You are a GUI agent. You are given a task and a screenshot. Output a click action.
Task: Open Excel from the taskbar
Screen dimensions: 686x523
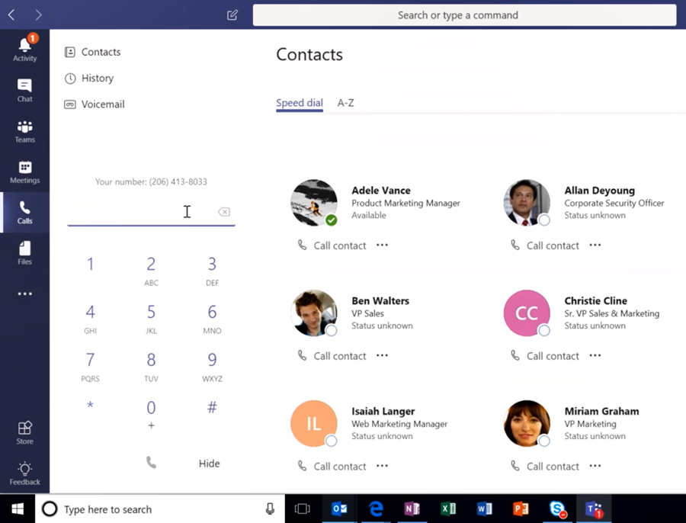(448, 509)
